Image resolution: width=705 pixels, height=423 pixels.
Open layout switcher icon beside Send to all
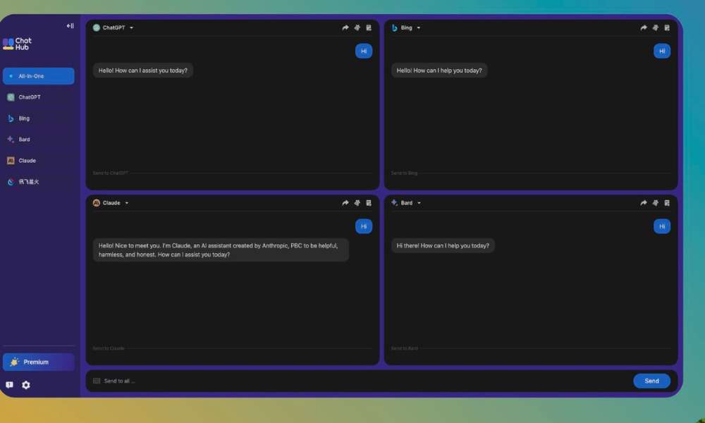click(96, 381)
